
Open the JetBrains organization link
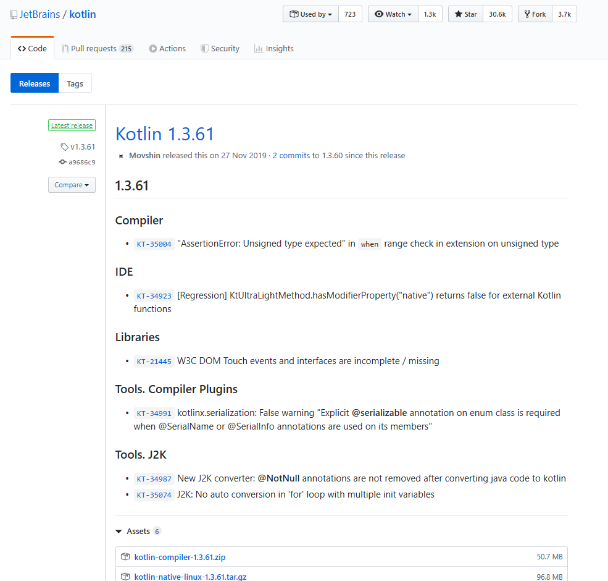click(x=40, y=14)
